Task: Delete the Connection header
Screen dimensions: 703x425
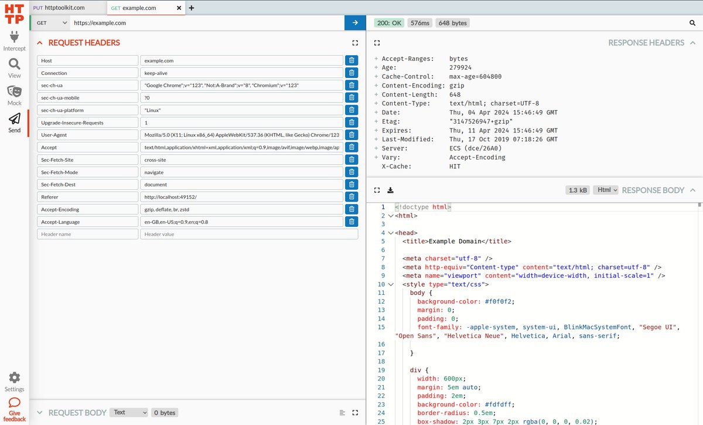Action: (x=351, y=73)
